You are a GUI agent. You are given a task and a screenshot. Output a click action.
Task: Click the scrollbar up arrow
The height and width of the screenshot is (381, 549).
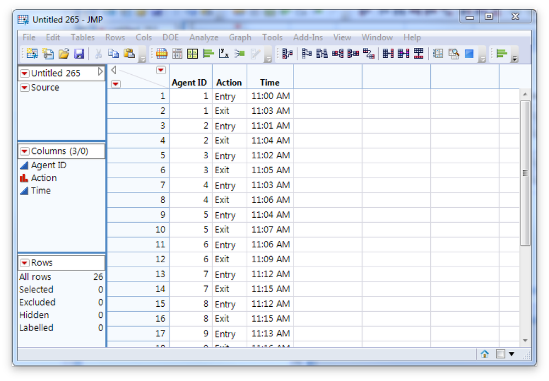525,94
